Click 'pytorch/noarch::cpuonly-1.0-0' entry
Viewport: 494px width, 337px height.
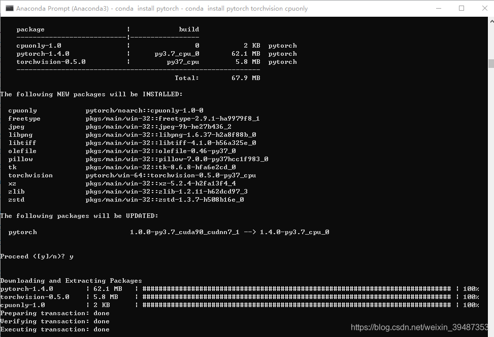(x=144, y=110)
